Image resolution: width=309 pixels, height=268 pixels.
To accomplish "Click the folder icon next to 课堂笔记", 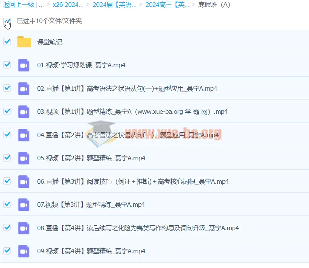I will 24,42.
